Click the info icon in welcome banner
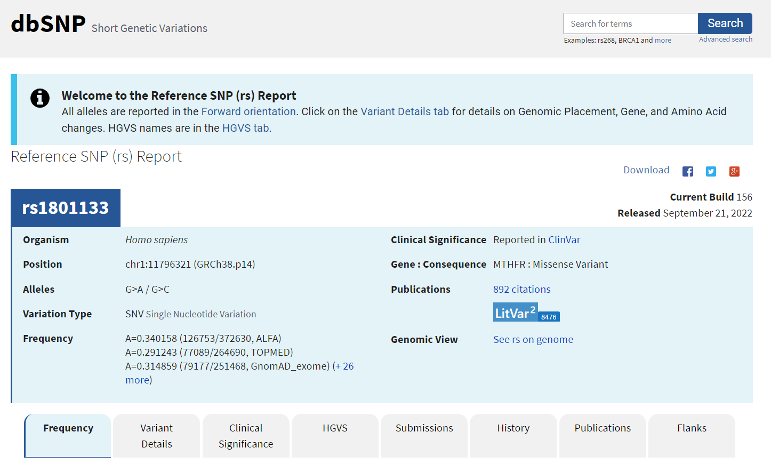The width and height of the screenshot is (771, 472). [40, 98]
